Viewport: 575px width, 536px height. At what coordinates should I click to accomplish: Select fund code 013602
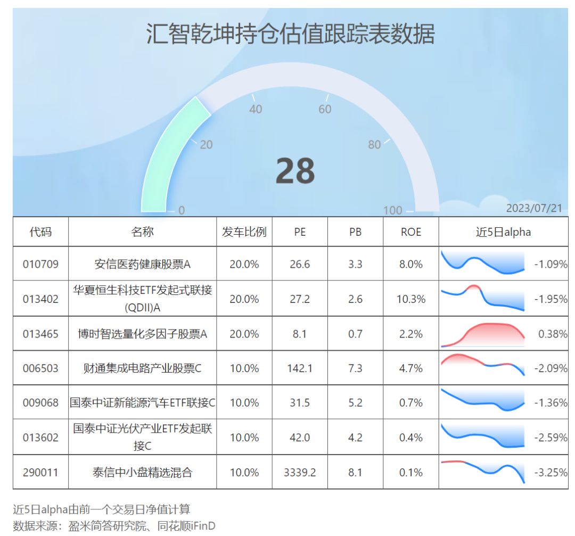pos(40,438)
